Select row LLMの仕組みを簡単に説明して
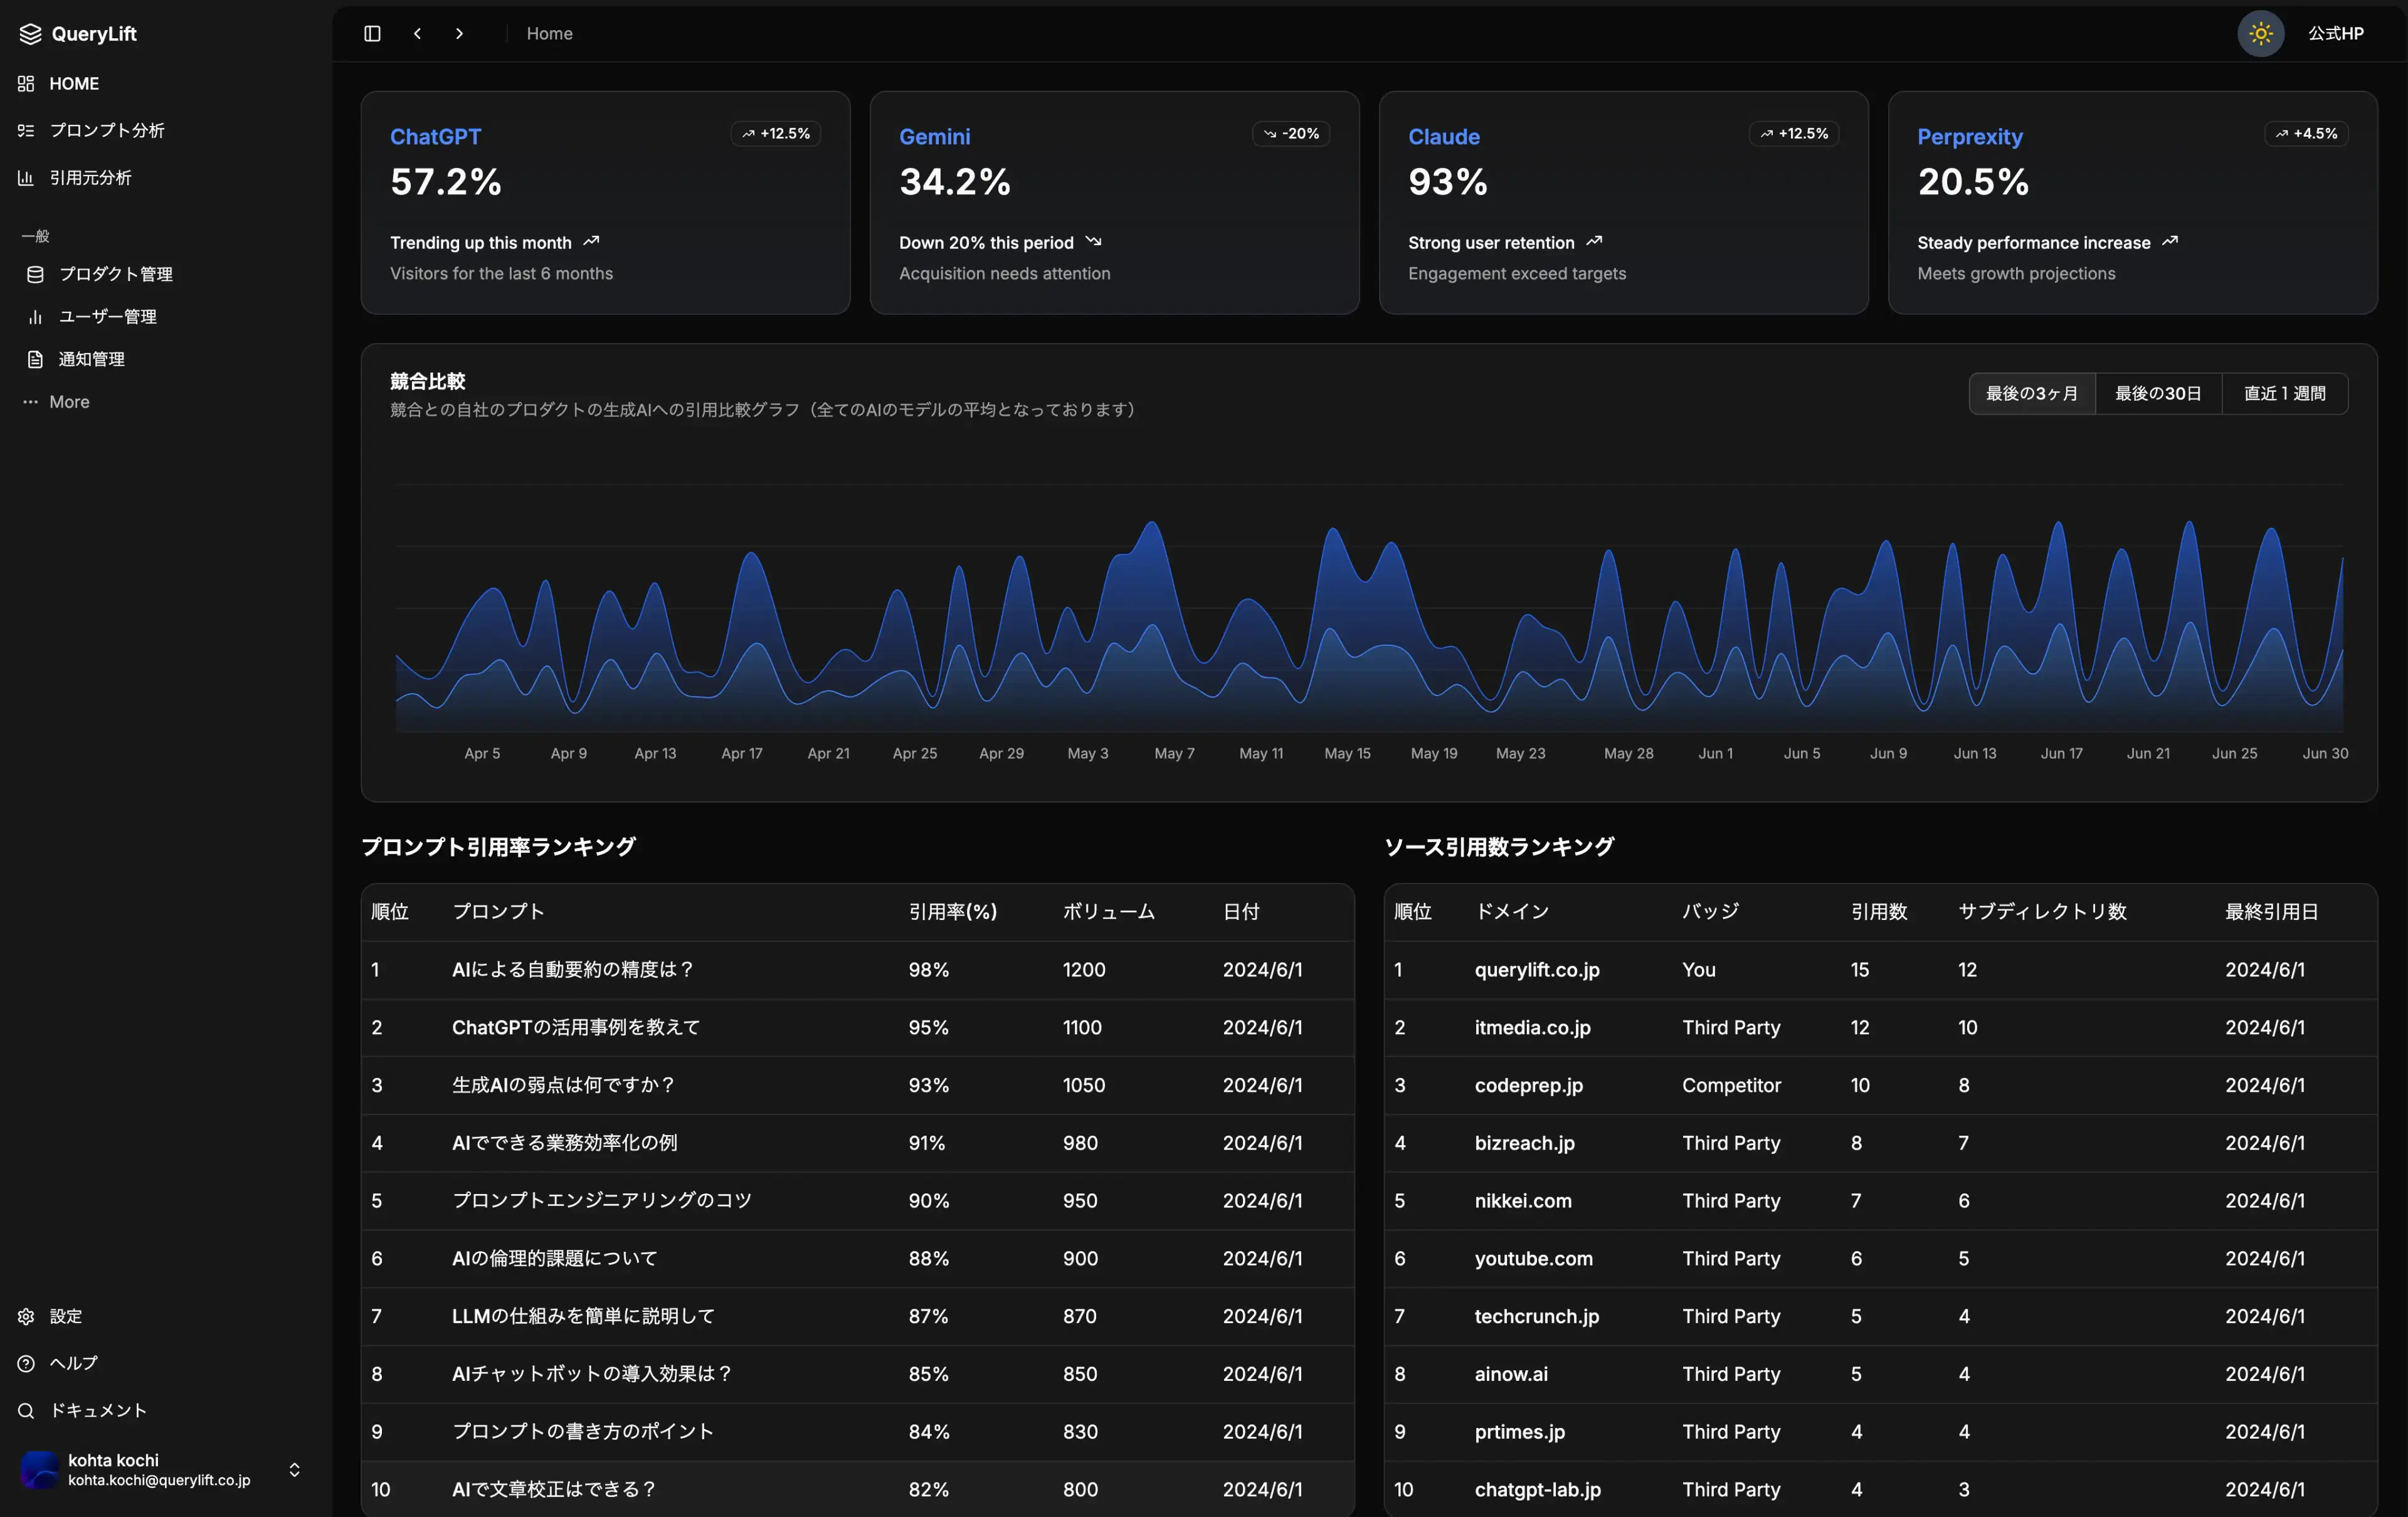Screen dimensions: 2408x1517 tap(857, 1317)
